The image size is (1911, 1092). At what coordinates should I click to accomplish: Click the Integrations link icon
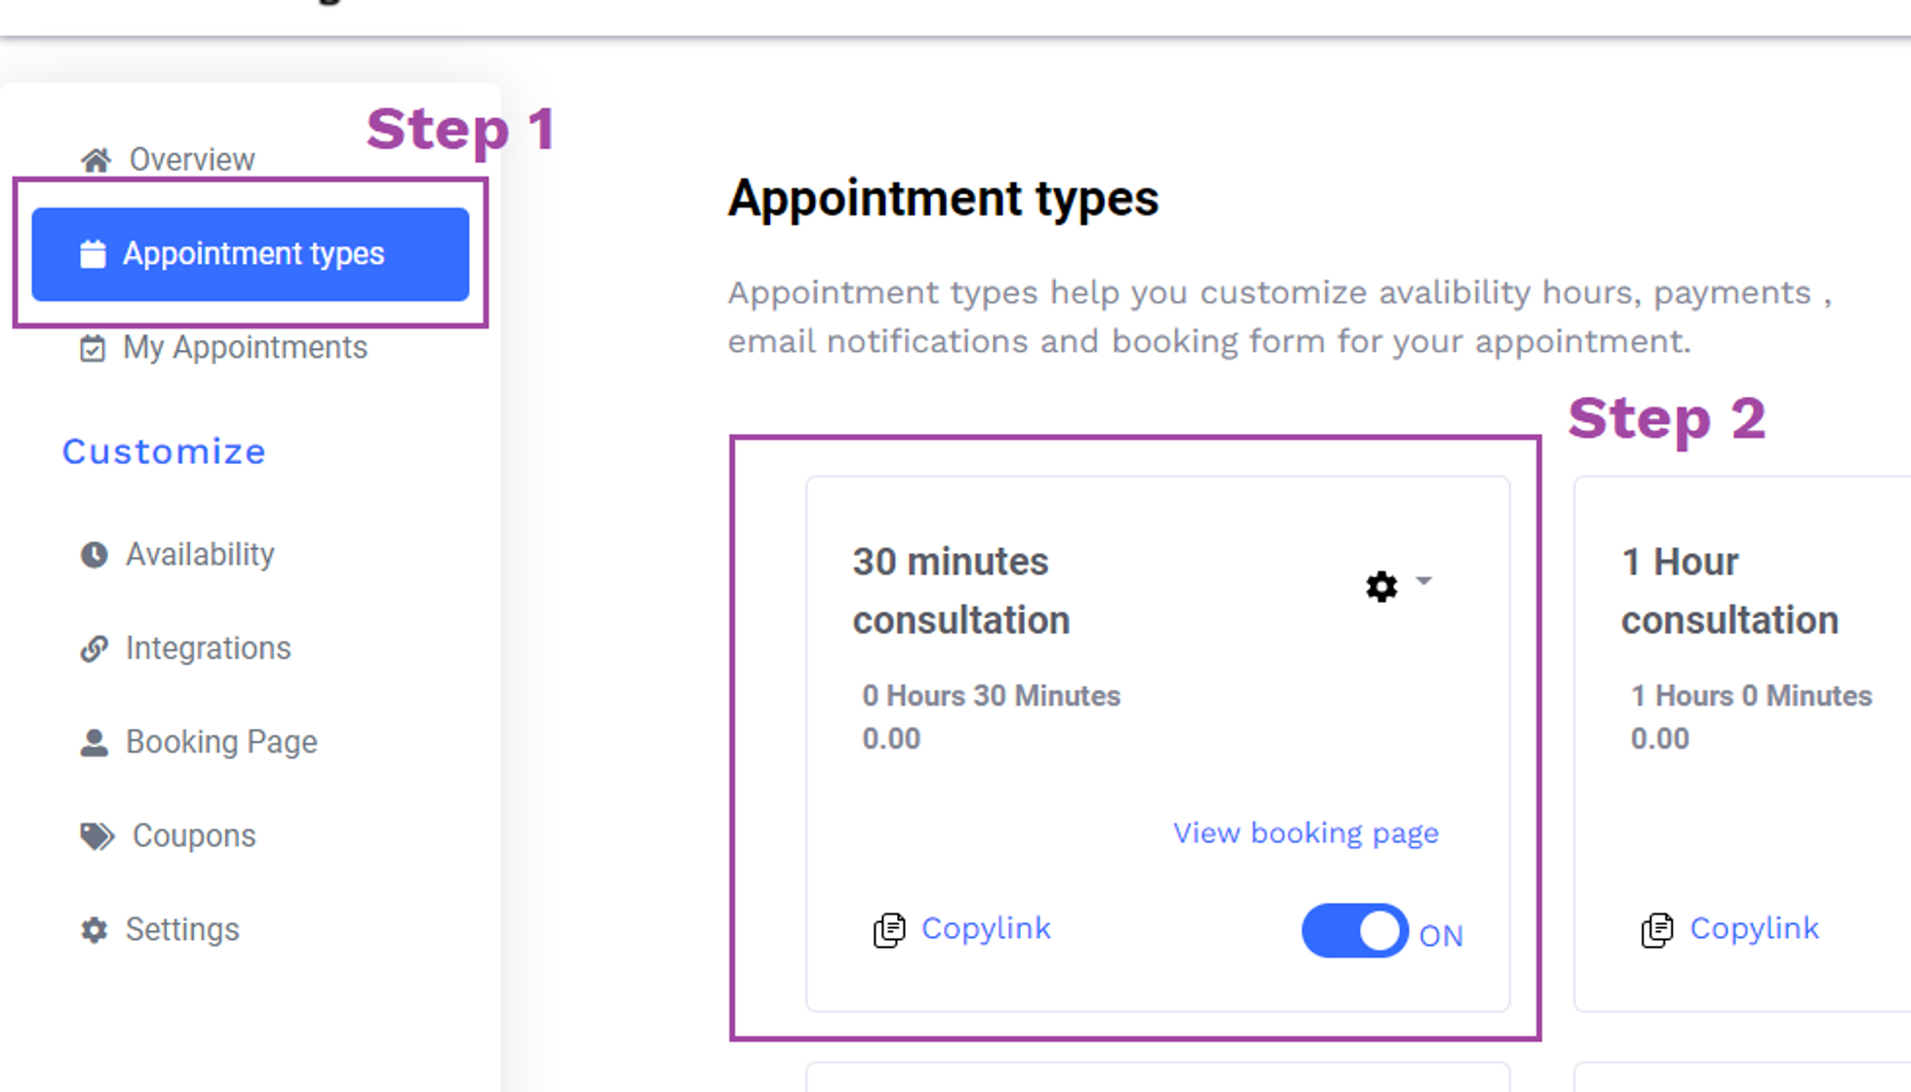coord(94,648)
